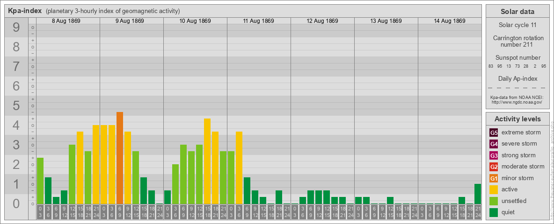Select the 9 Aug 1869 date header
This screenshot has height=224, width=554.
pyautogui.click(x=130, y=21)
